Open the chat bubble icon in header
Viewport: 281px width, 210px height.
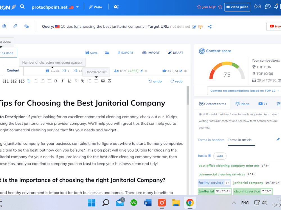click(x=268, y=7)
